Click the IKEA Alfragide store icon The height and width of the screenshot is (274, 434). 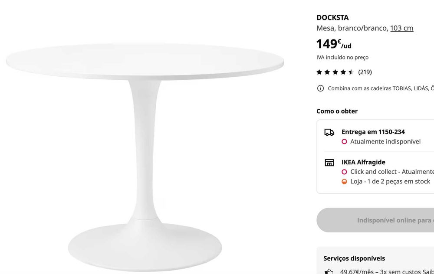click(x=329, y=163)
